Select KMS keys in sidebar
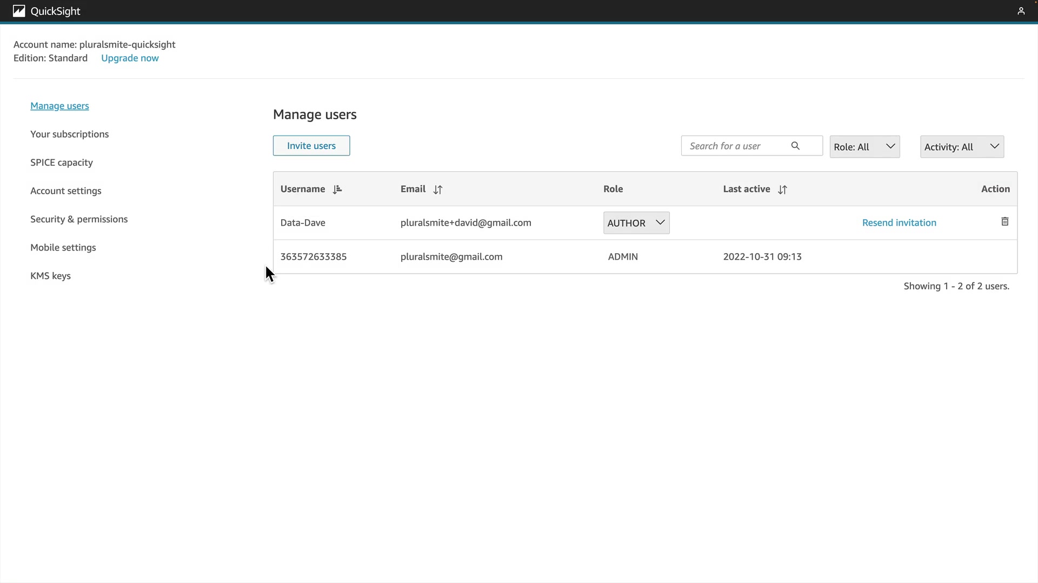 point(50,276)
